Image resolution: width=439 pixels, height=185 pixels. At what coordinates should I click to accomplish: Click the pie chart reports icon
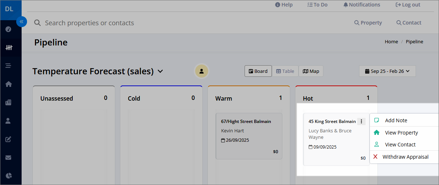(x=9, y=176)
